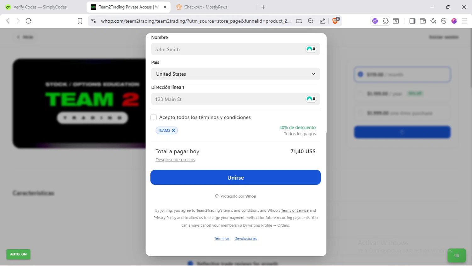472x266 pixels.
Task: Click the tab search window icon
Action: [396, 21]
